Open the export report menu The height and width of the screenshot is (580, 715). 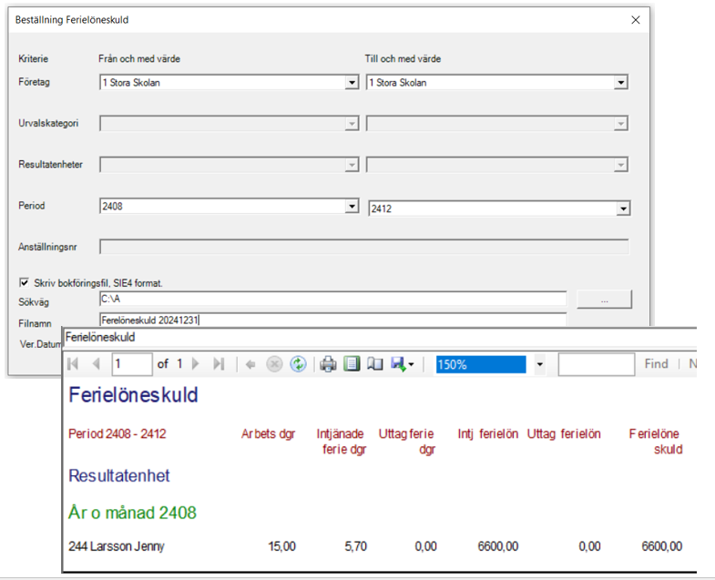tap(403, 364)
